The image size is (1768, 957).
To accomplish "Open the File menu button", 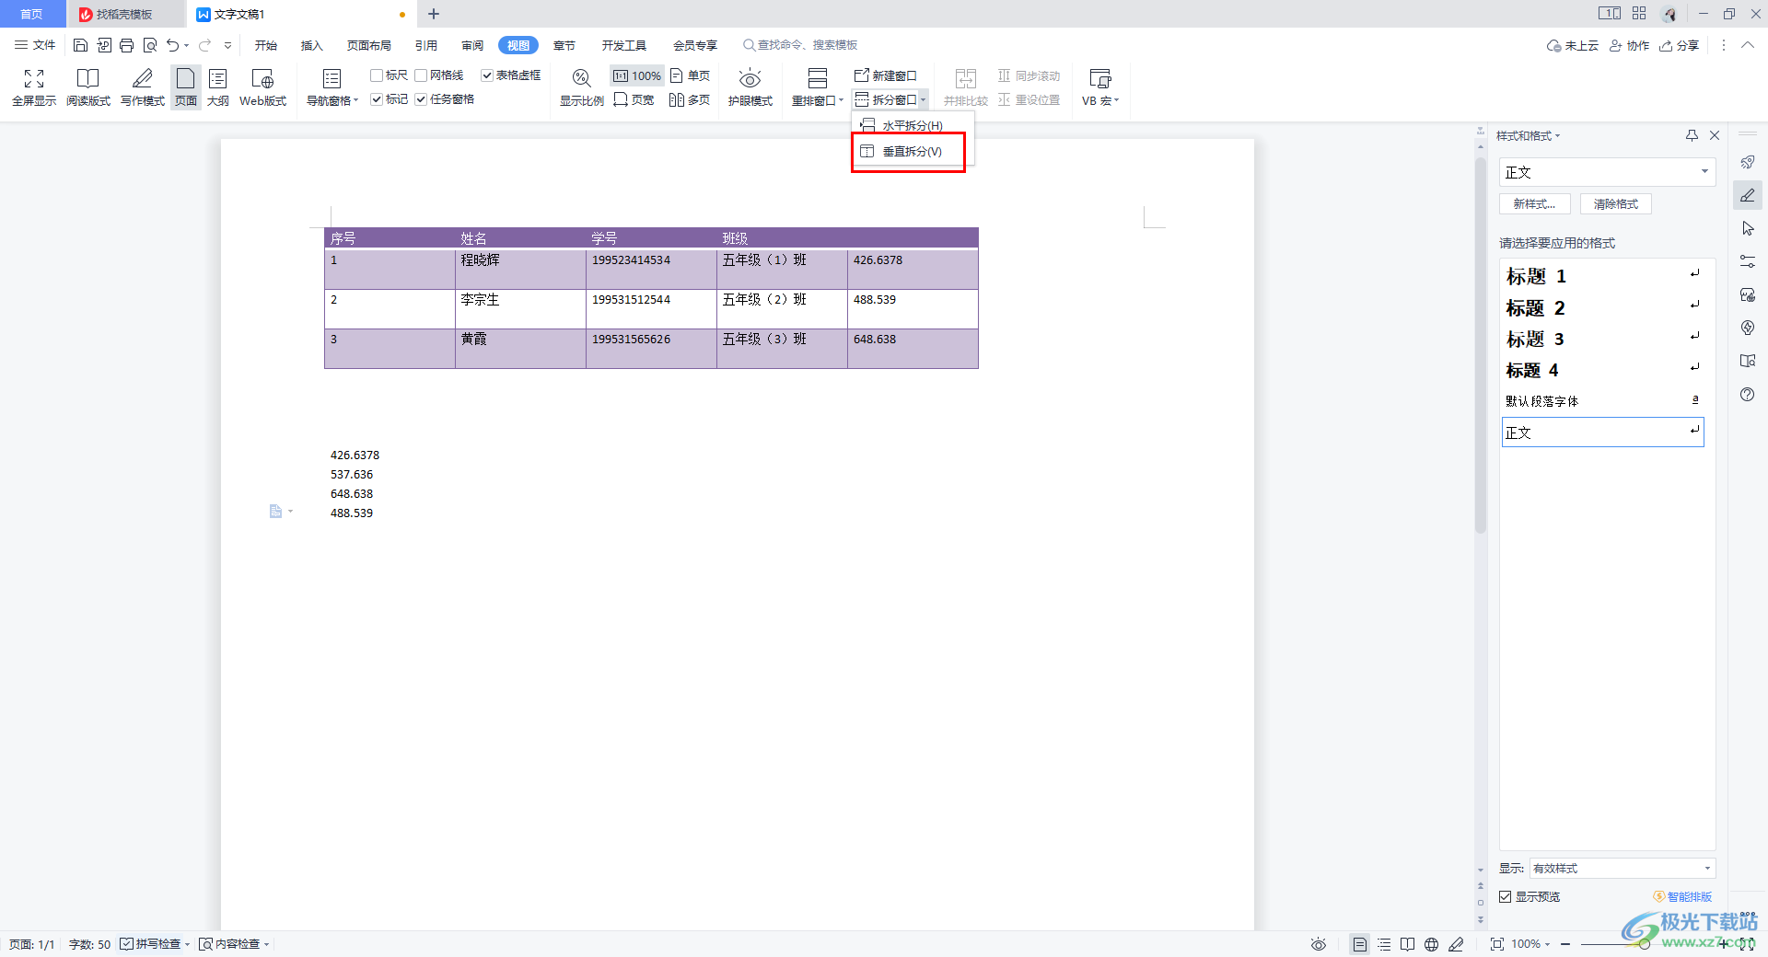I will (35, 45).
